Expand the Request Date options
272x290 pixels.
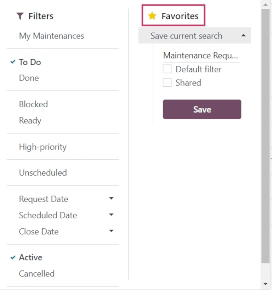pyautogui.click(x=111, y=198)
